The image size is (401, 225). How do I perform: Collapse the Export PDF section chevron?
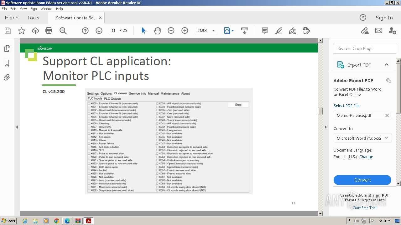[x=387, y=65]
